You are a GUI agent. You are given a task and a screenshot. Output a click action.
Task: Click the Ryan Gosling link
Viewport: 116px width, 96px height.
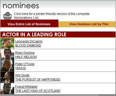25,53
